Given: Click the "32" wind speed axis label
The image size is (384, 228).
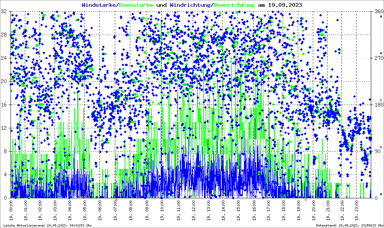Looking at the screenshot, I should coord(4,12).
